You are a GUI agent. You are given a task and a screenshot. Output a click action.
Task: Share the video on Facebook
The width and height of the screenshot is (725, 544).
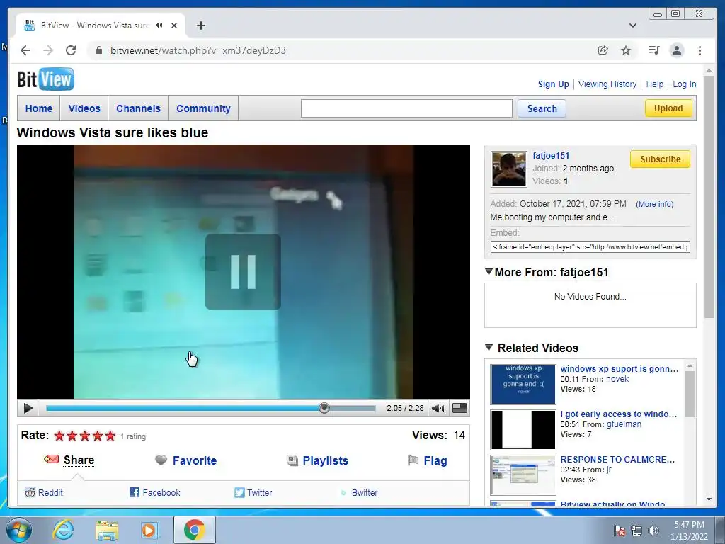[161, 493]
